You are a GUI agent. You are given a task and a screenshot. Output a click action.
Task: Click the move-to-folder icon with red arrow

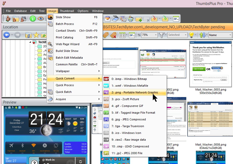pyautogui.click(x=154, y=19)
